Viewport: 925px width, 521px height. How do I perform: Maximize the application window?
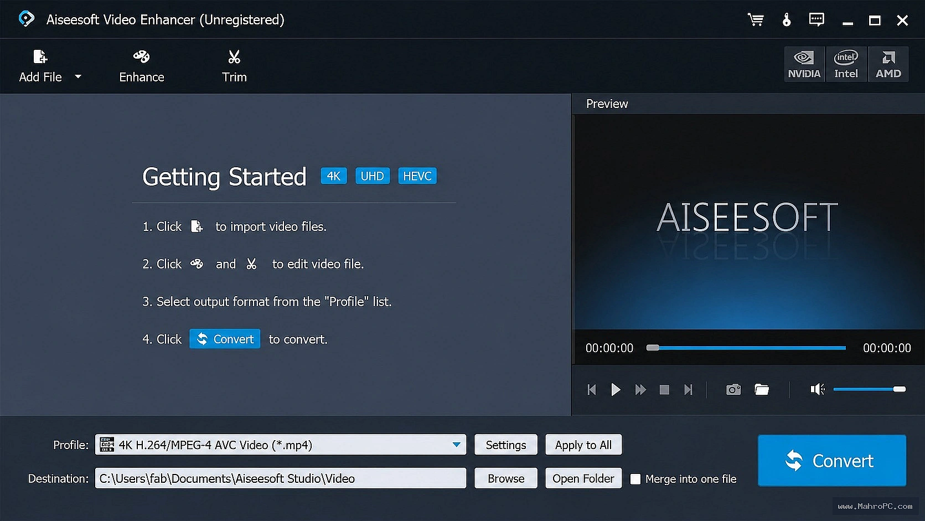click(875, 20)
